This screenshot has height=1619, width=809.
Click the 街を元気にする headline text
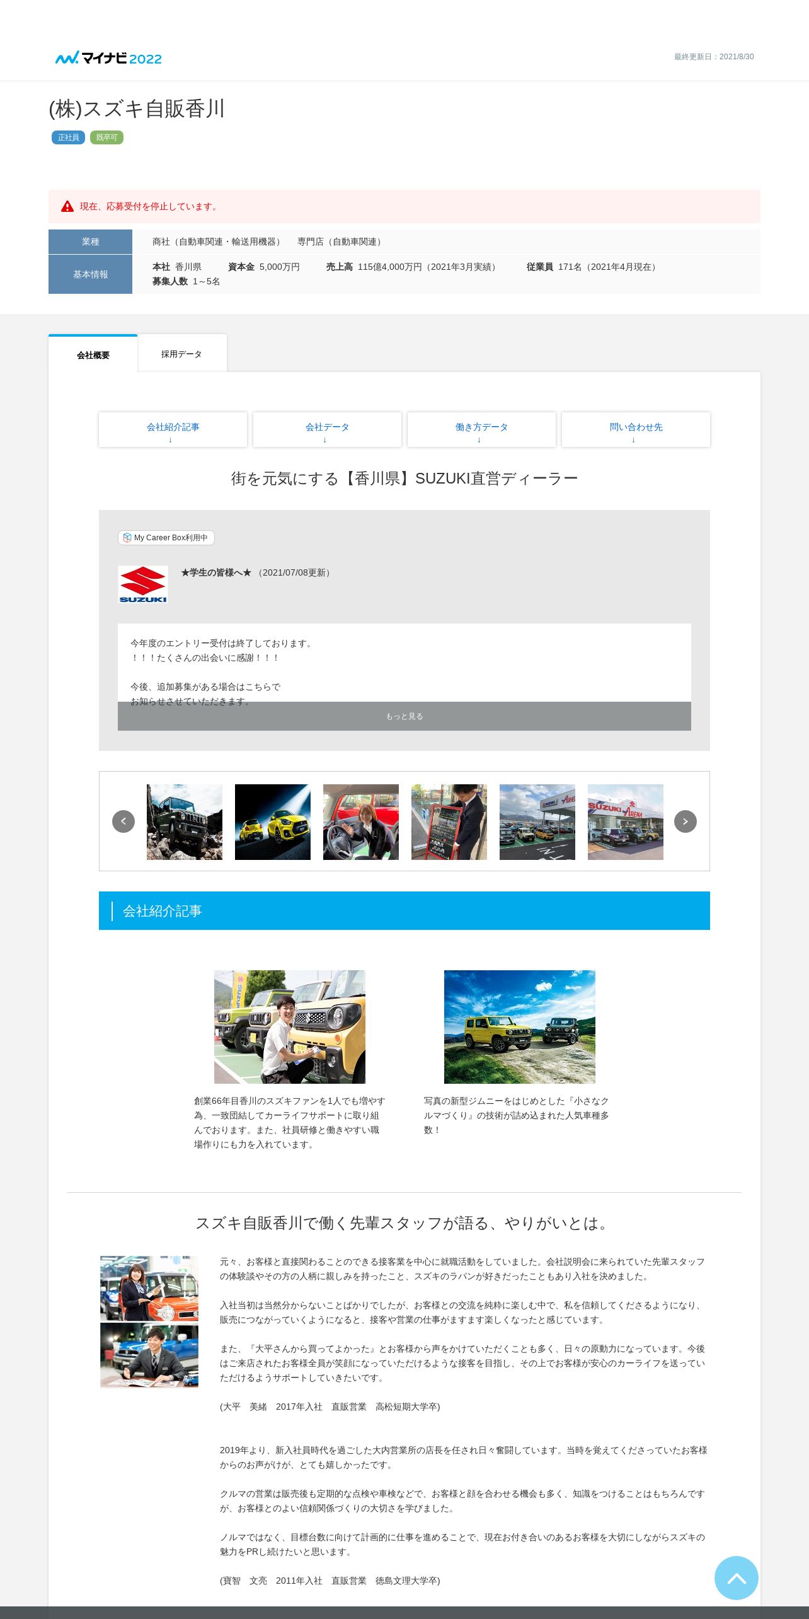pyautogui.click(x=404, y=479)
